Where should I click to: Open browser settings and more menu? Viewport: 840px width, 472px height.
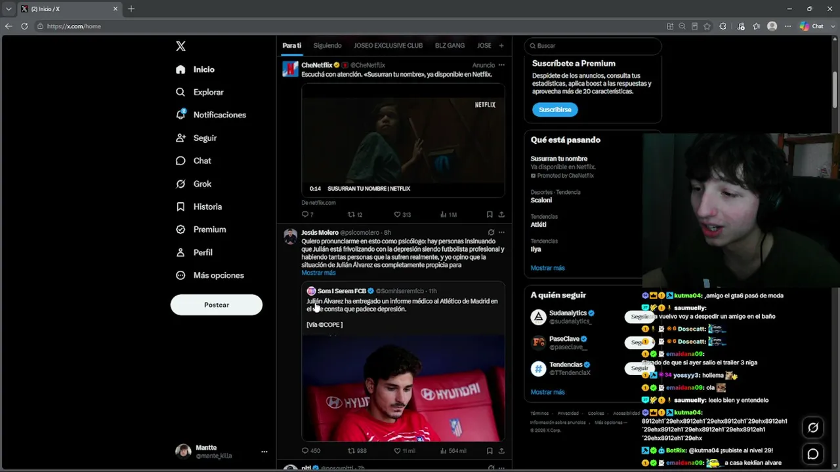point(787,26)
